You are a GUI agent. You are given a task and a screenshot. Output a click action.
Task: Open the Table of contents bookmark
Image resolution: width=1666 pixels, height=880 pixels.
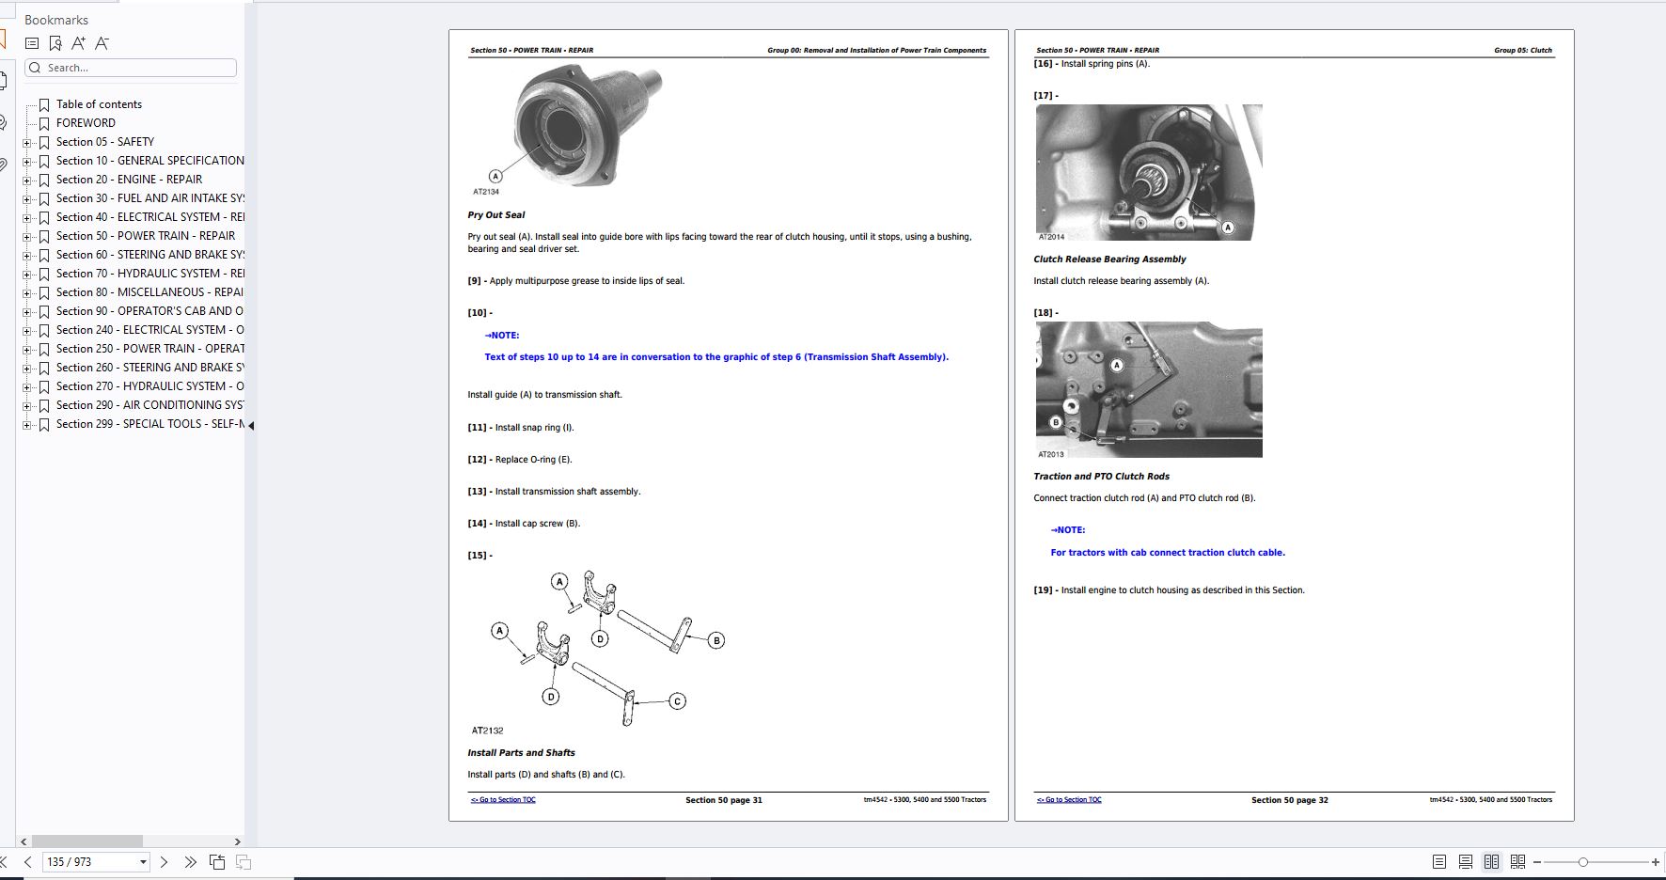click(x=99, y=104)
